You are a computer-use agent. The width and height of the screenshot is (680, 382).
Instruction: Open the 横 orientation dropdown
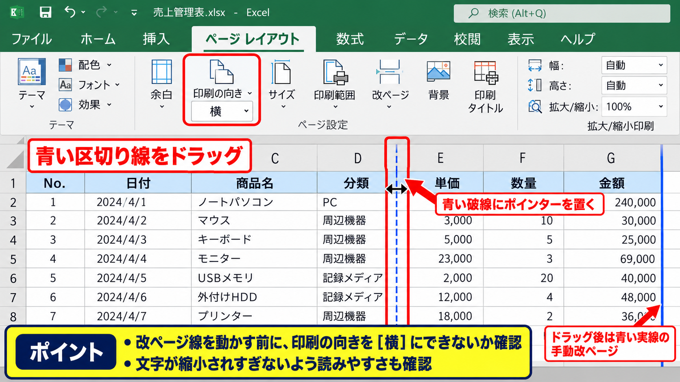coord(222,111)
